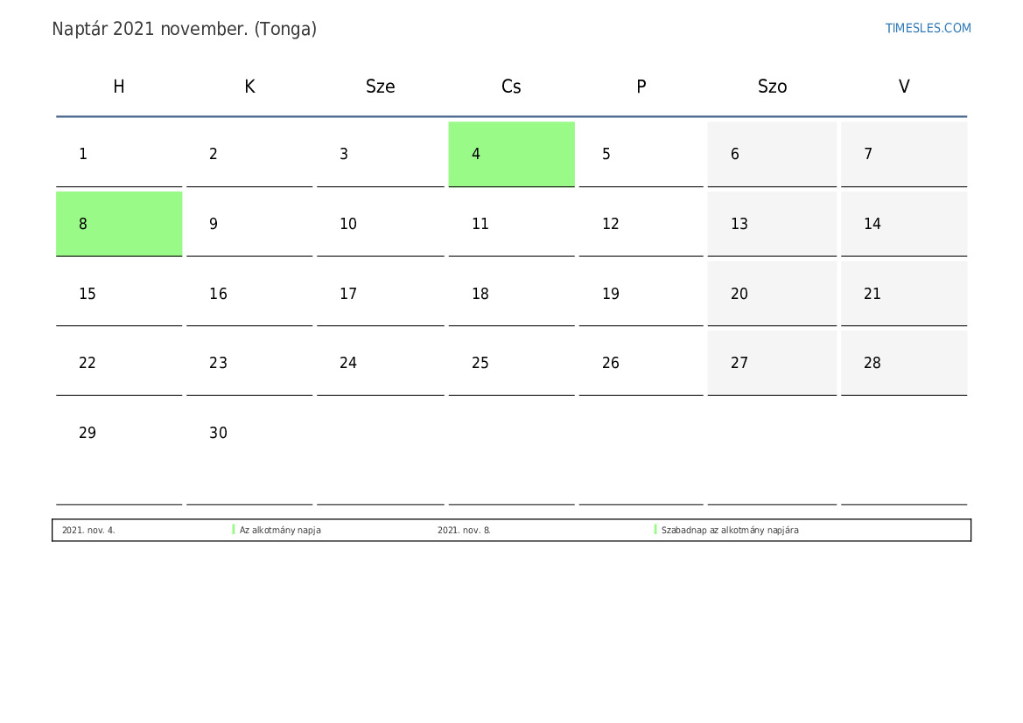1023x723 pixels.
Task: Select the V weekday column header
Action: pyautogui.click(x=904, y=87)
